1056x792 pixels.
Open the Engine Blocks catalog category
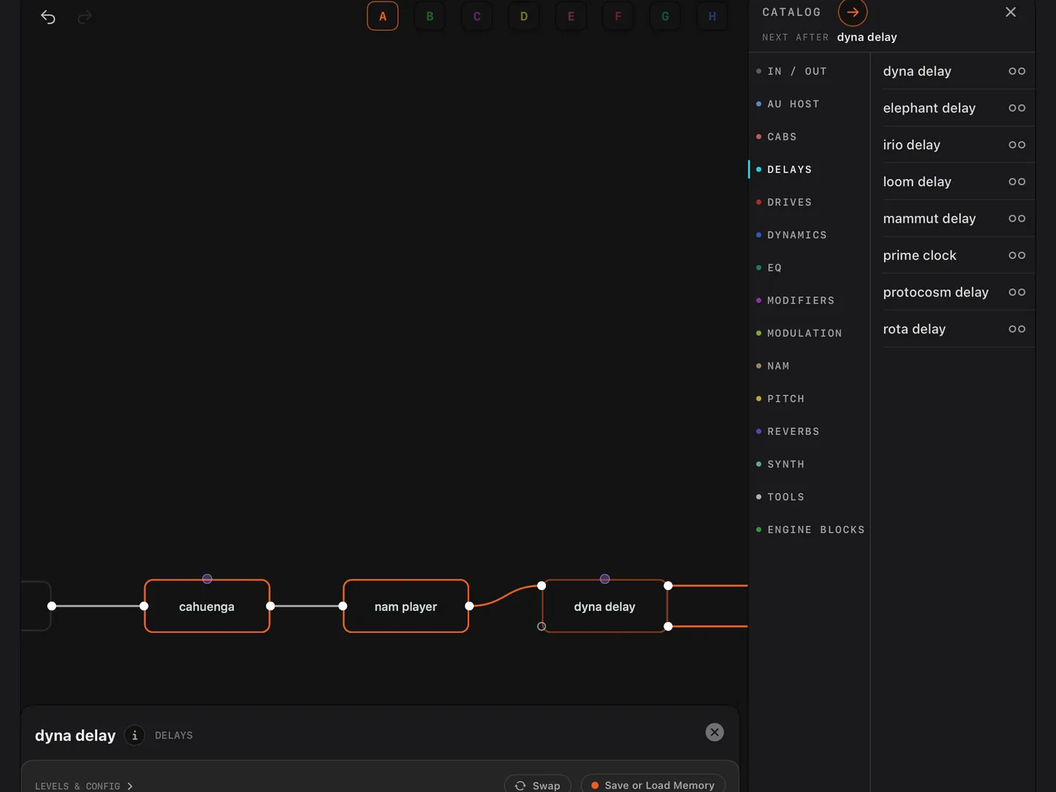tap(815, 530)
